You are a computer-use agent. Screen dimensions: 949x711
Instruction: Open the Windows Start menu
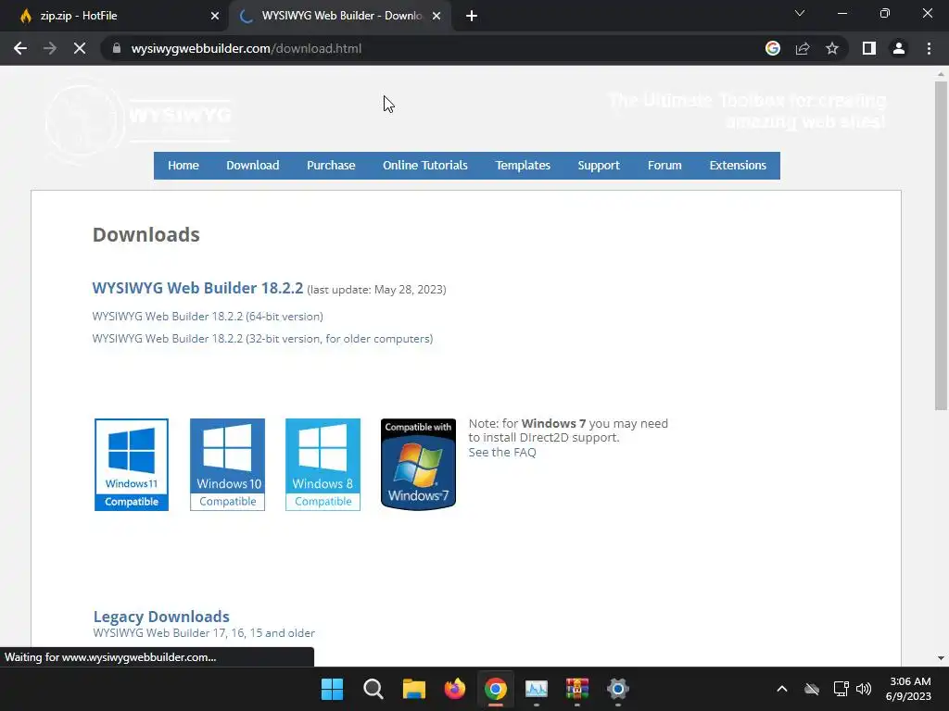(x=333, y=689)
